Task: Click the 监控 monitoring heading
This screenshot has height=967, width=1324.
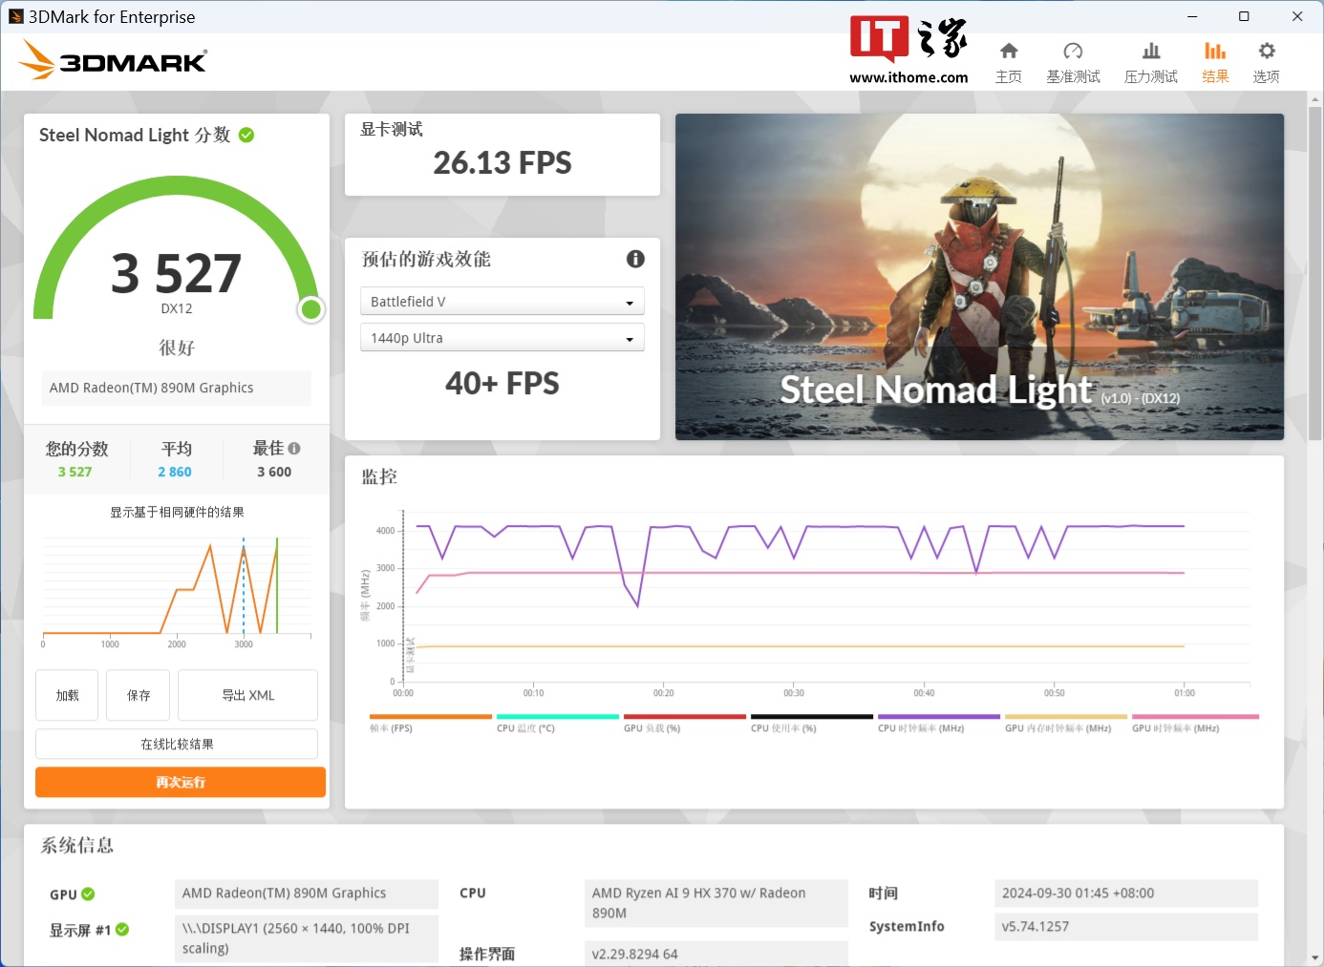Action: coord(379,476)
